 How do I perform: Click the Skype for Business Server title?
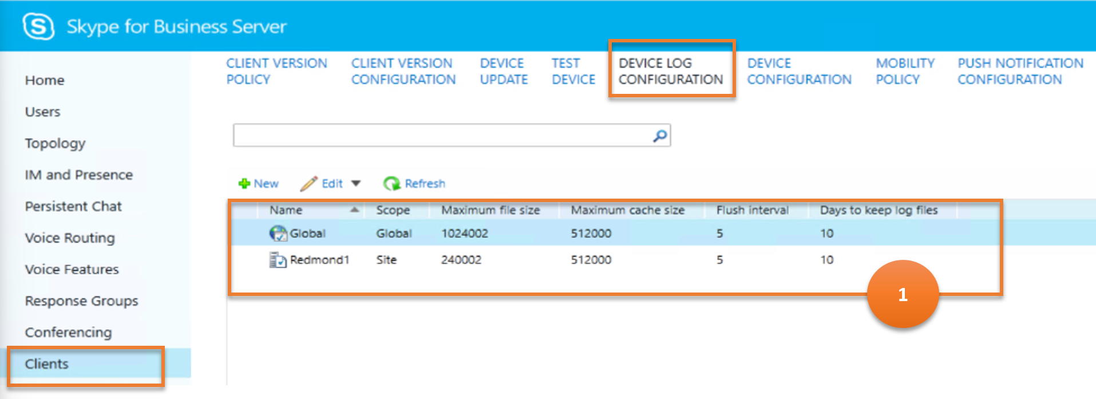(177, 27)
